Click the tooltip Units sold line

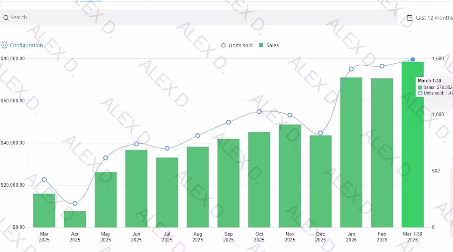tap(435, 93)
